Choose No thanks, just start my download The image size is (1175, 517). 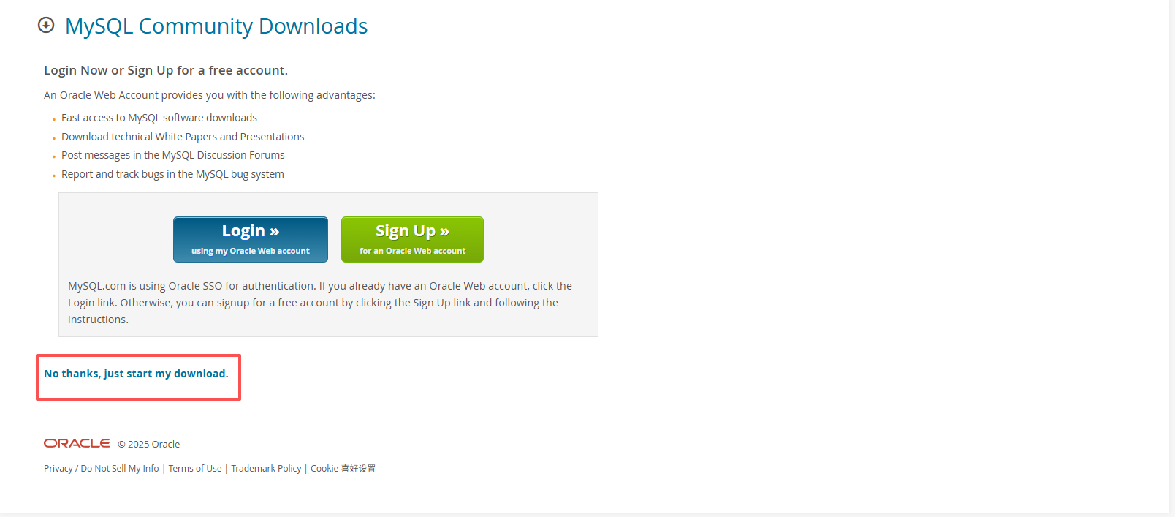click(x=136, y=374)
